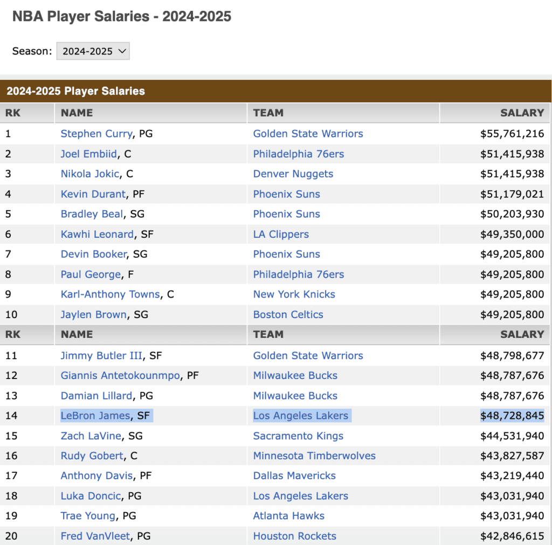Click the Phoenix Suns link beside Bradley Beal
This screenshot has height=545, width=552.
[x=286, y=214]
